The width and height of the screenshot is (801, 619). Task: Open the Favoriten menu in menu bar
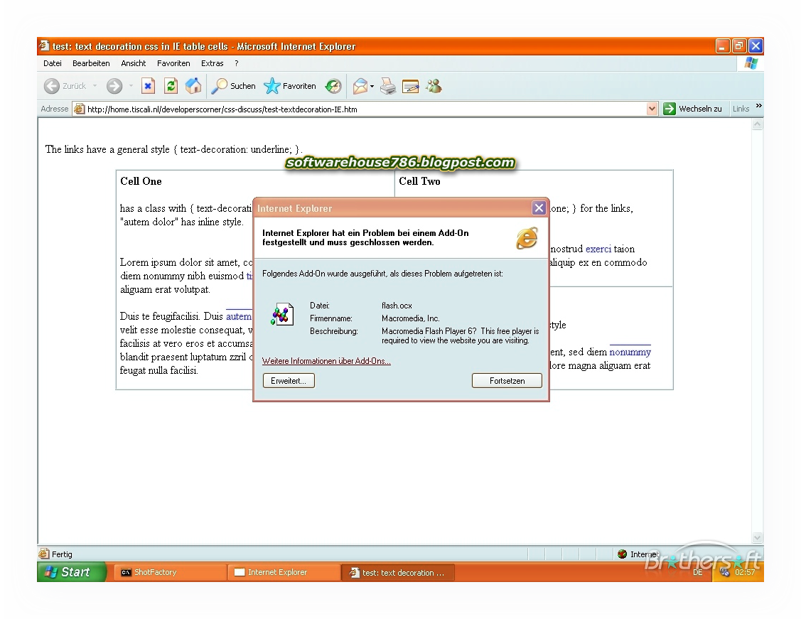173,63
